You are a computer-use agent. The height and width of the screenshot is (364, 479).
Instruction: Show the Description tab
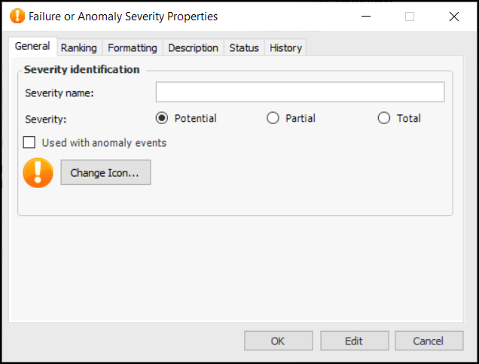(193, 47)
